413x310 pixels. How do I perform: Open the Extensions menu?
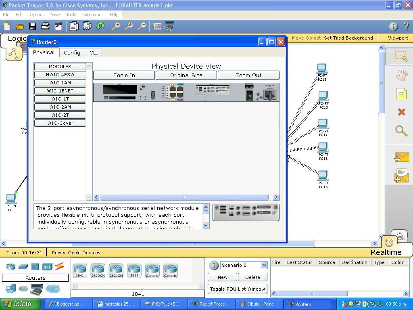click(x=93, y=15)
